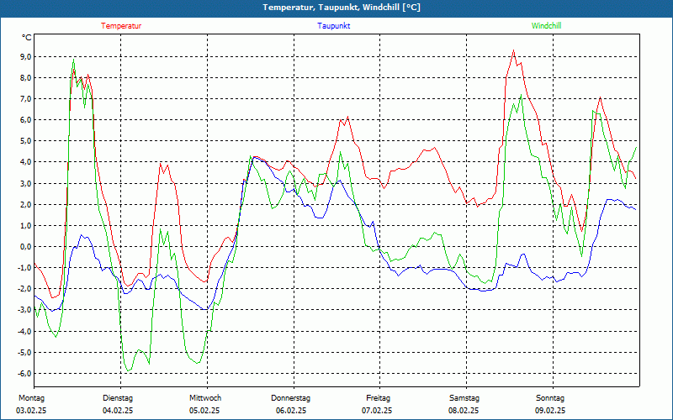Screen dimensions: 673x420
Task: Click the Samstag day label
Action: click(464, 397)
